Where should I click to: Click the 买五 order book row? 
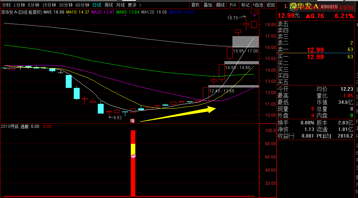point(315,82)
